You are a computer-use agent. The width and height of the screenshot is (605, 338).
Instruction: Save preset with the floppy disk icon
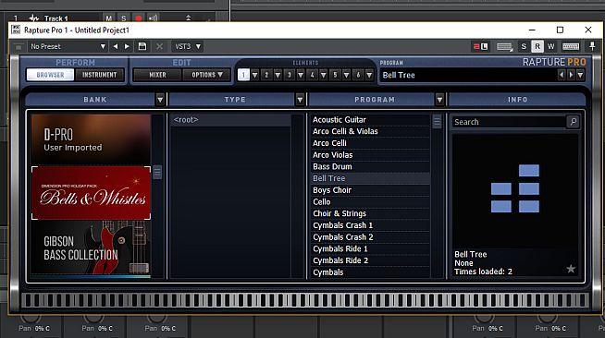pyautogui.click(x=142, y=46)
